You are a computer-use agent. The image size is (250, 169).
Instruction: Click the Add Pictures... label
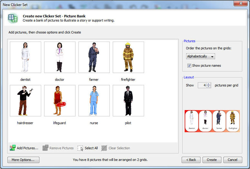click(28, 148)
